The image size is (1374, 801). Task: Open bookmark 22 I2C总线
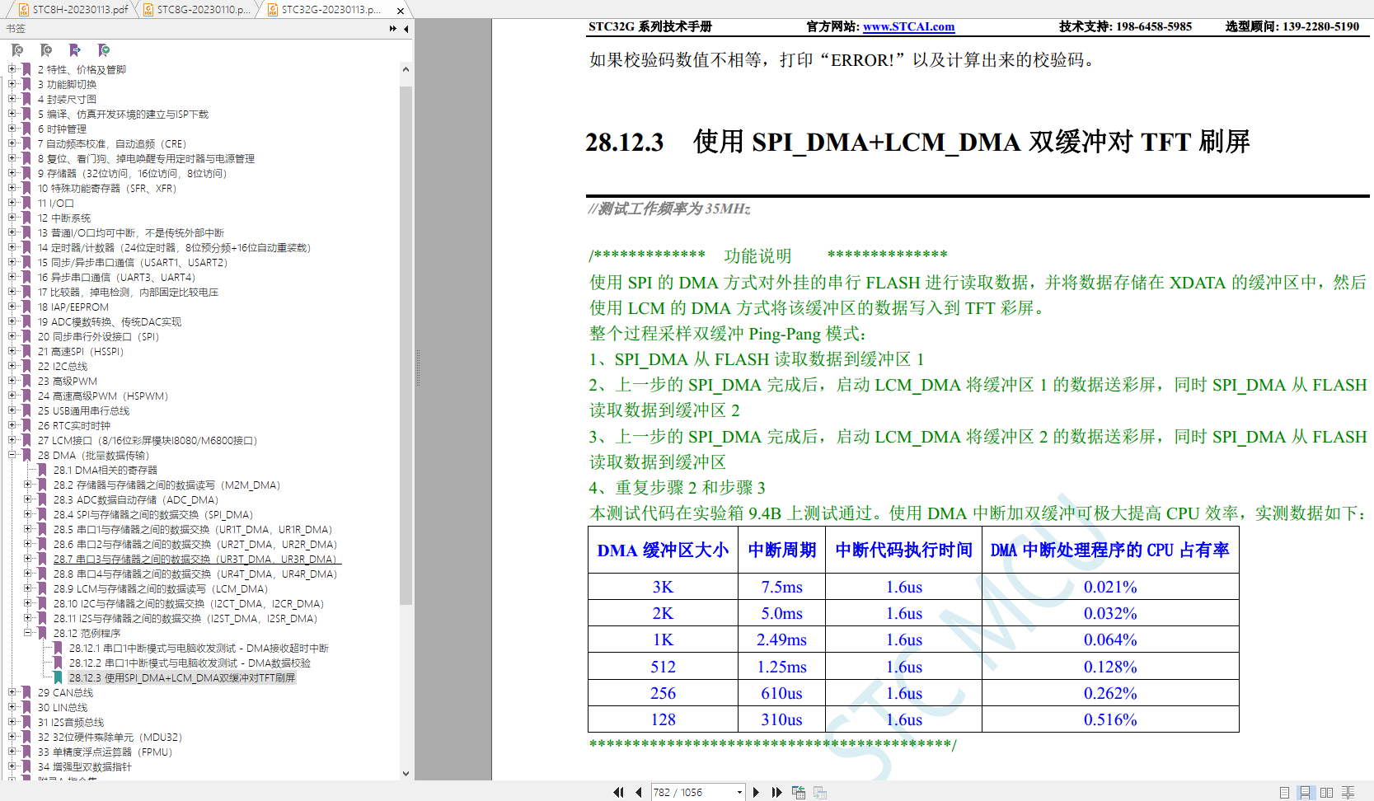(x=63, y=367)
